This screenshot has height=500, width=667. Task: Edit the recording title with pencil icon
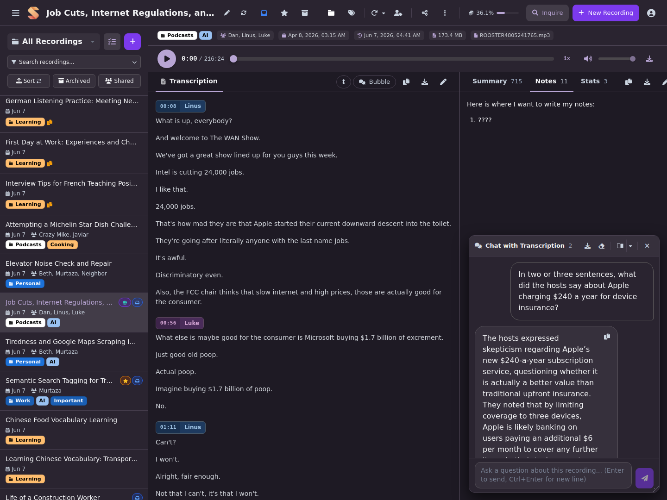[227, 13]
